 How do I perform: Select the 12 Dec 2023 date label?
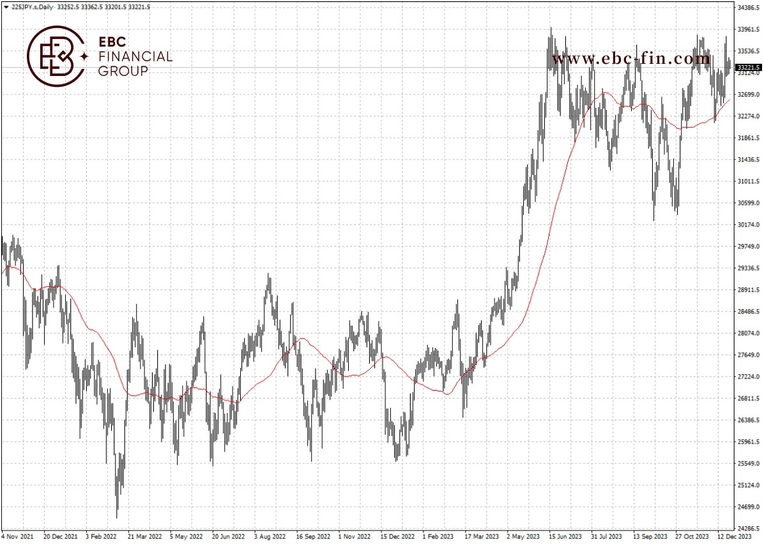click(x=734, y=537)
